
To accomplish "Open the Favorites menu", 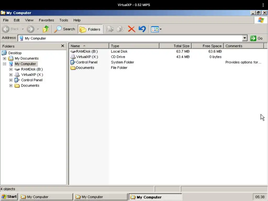I will (x=46, y=20).
